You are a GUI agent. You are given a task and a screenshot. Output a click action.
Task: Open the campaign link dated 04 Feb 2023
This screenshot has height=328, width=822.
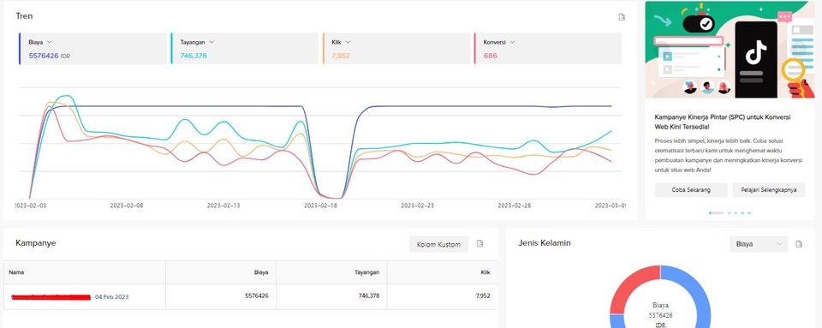tap(69, 297)
